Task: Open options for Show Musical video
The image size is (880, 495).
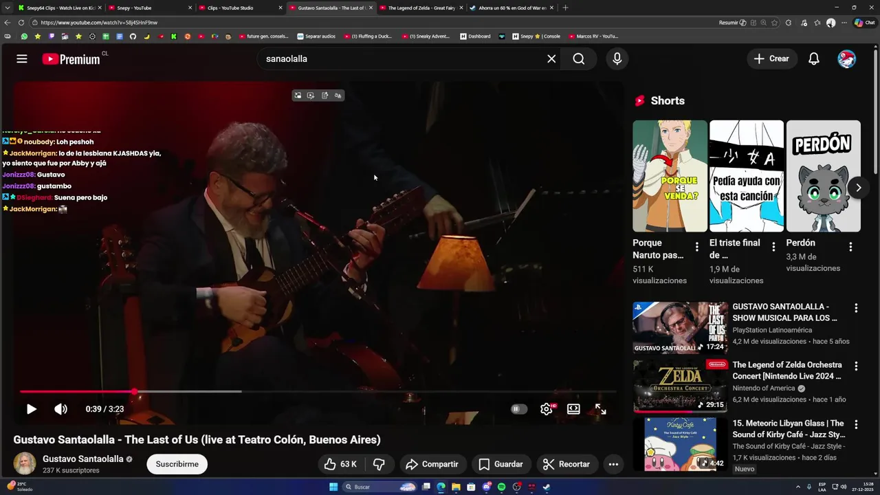Action: (856, 308)
